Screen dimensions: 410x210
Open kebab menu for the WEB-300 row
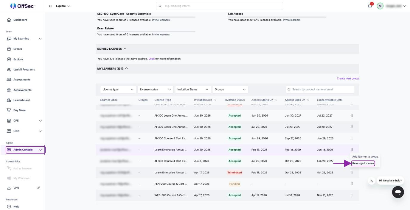(x=352, y=195)
